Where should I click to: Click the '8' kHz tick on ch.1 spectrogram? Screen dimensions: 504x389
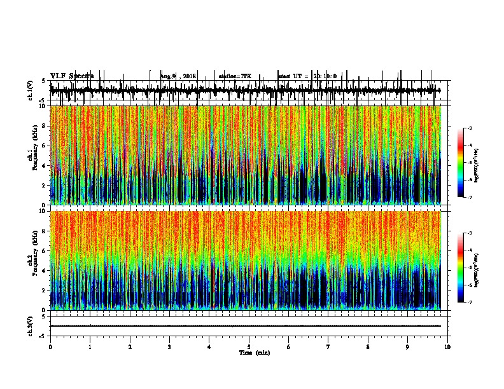pos(45,126)
